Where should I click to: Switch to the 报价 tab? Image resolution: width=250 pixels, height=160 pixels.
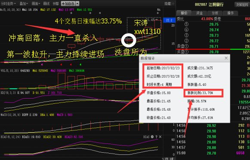[184, 13]
